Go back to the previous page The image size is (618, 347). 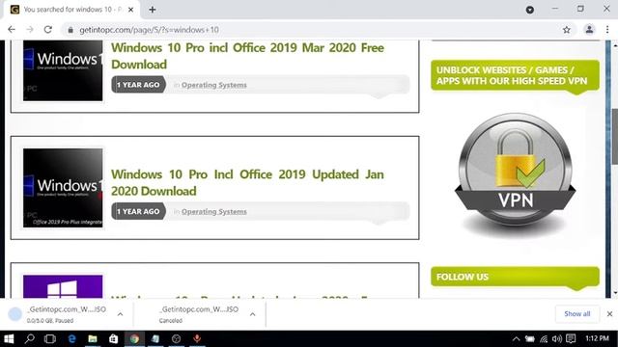12,30
